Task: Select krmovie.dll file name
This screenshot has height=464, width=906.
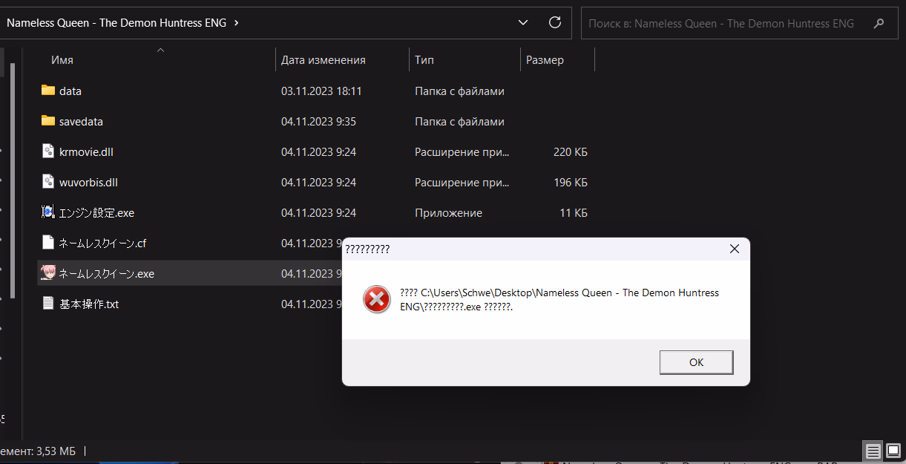Action: tap(86, 151)
